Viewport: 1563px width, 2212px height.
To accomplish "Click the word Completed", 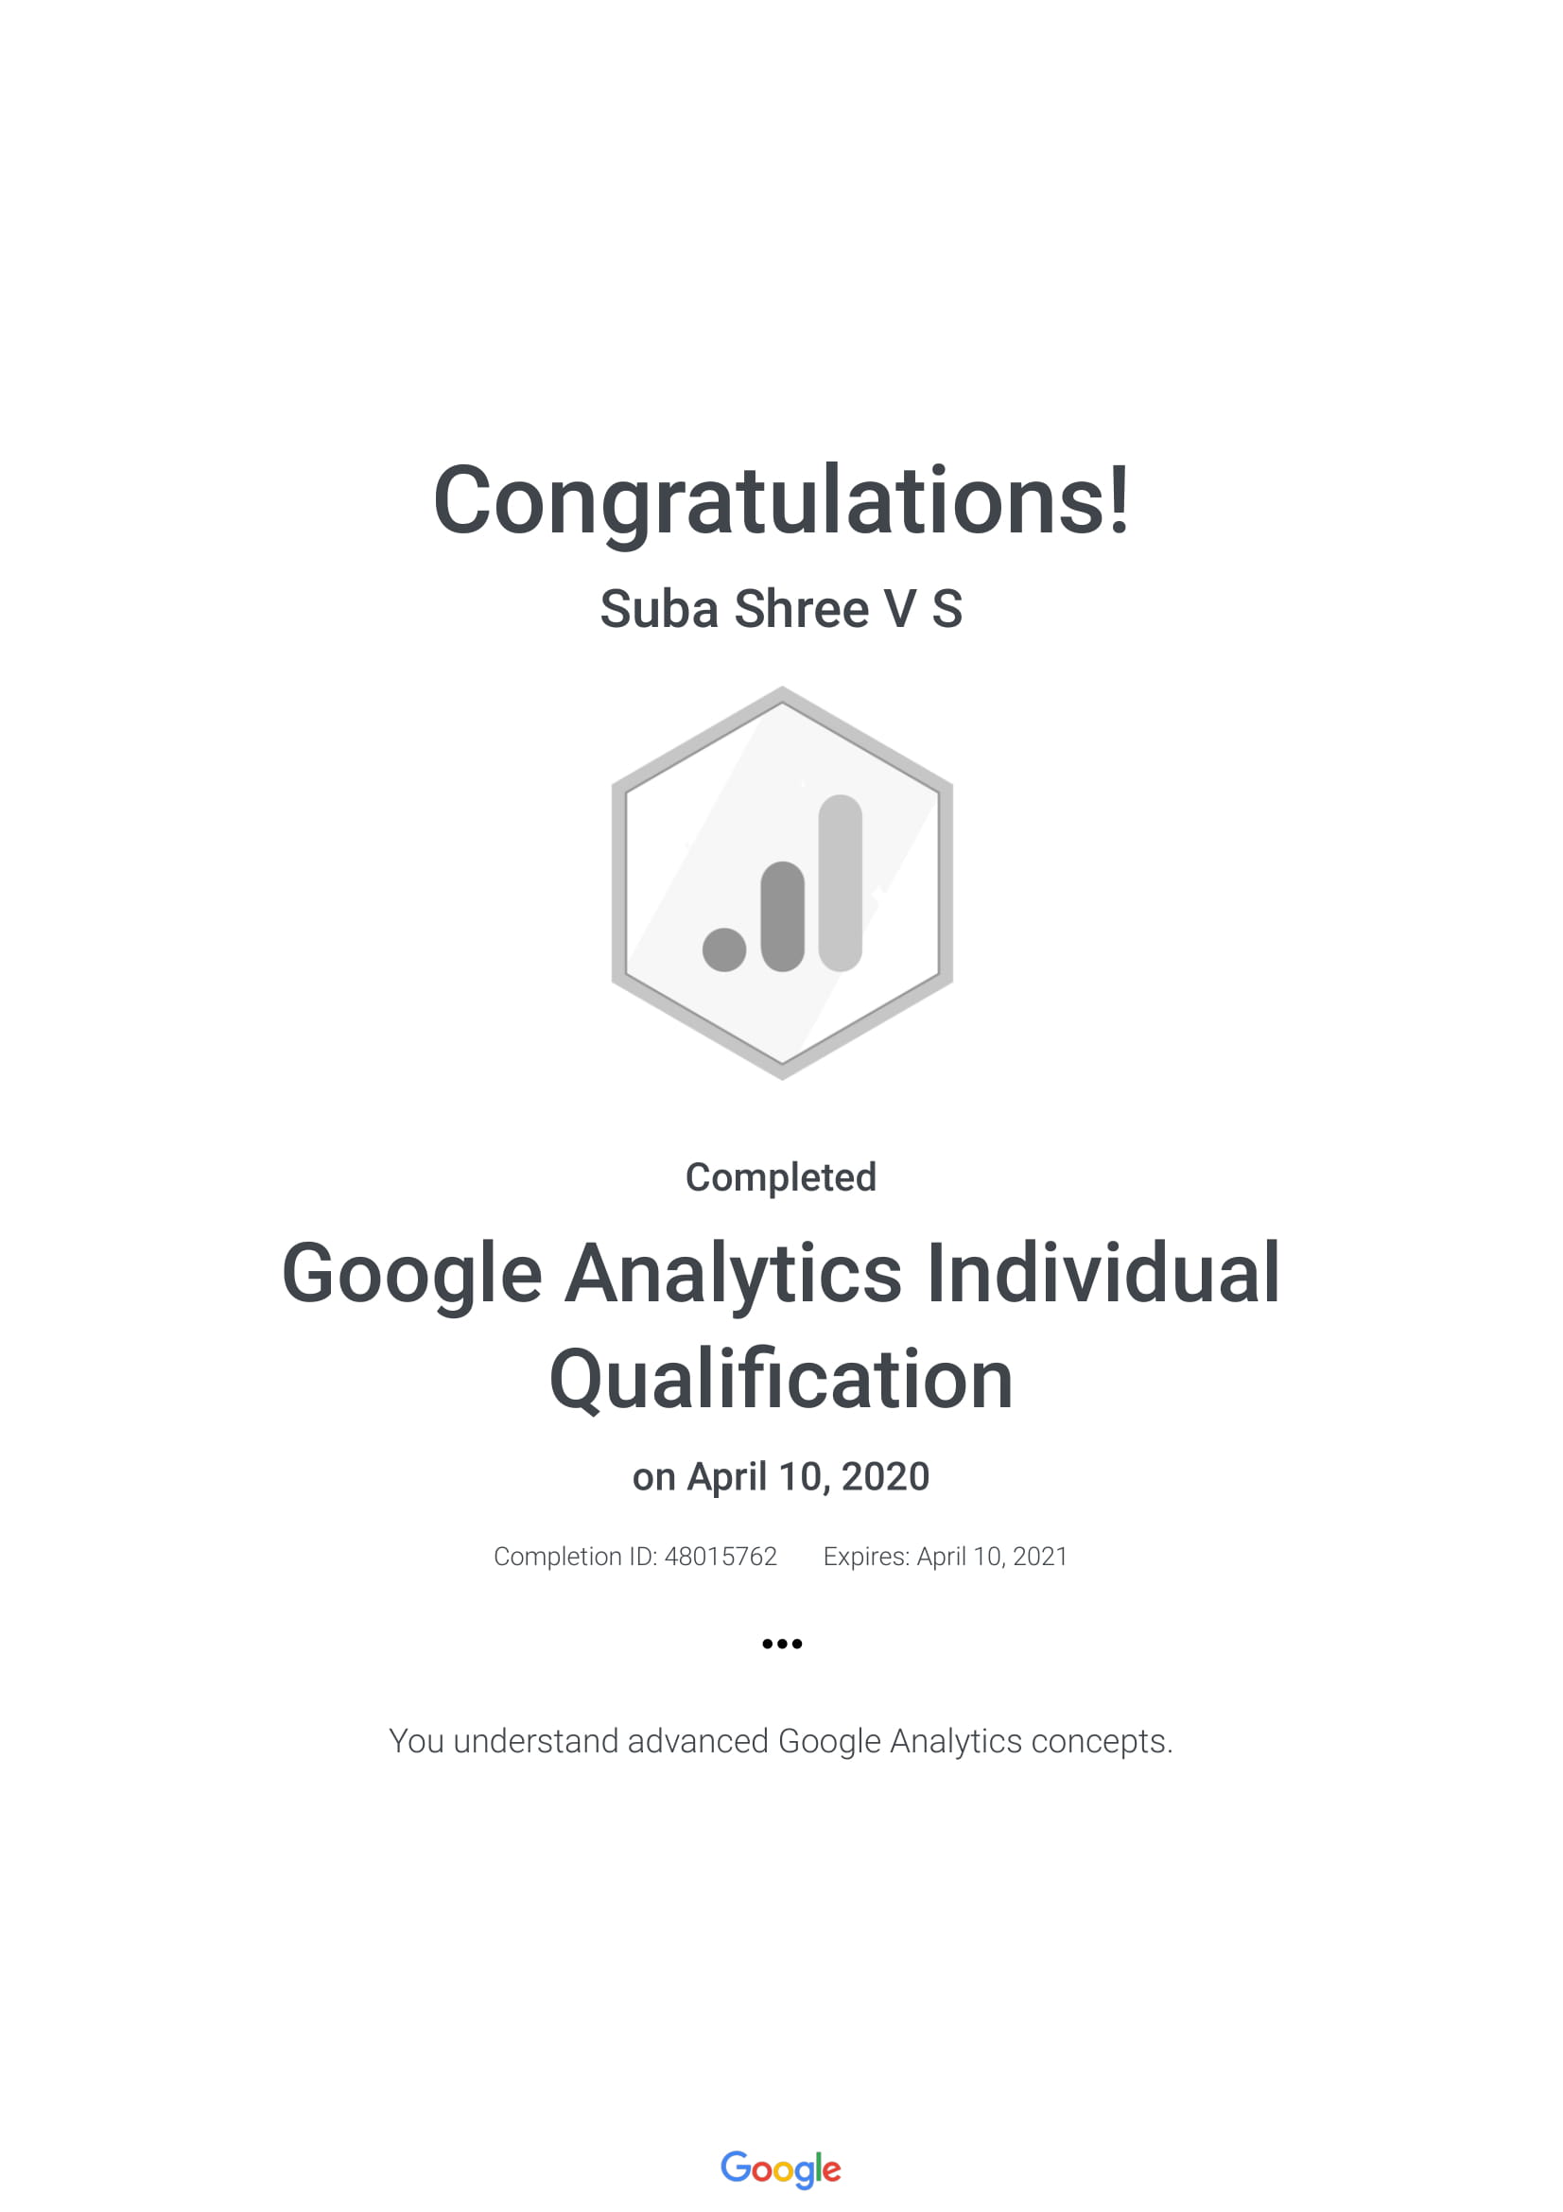I will coord(781,1177).
